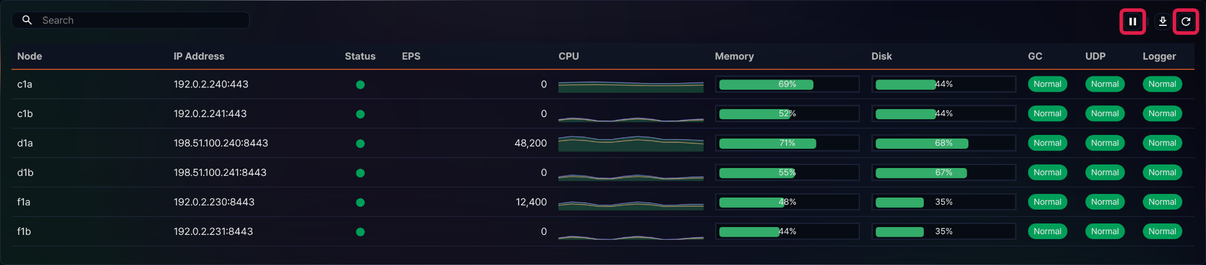Pause the live node data updates

(x=1132, y=22)
